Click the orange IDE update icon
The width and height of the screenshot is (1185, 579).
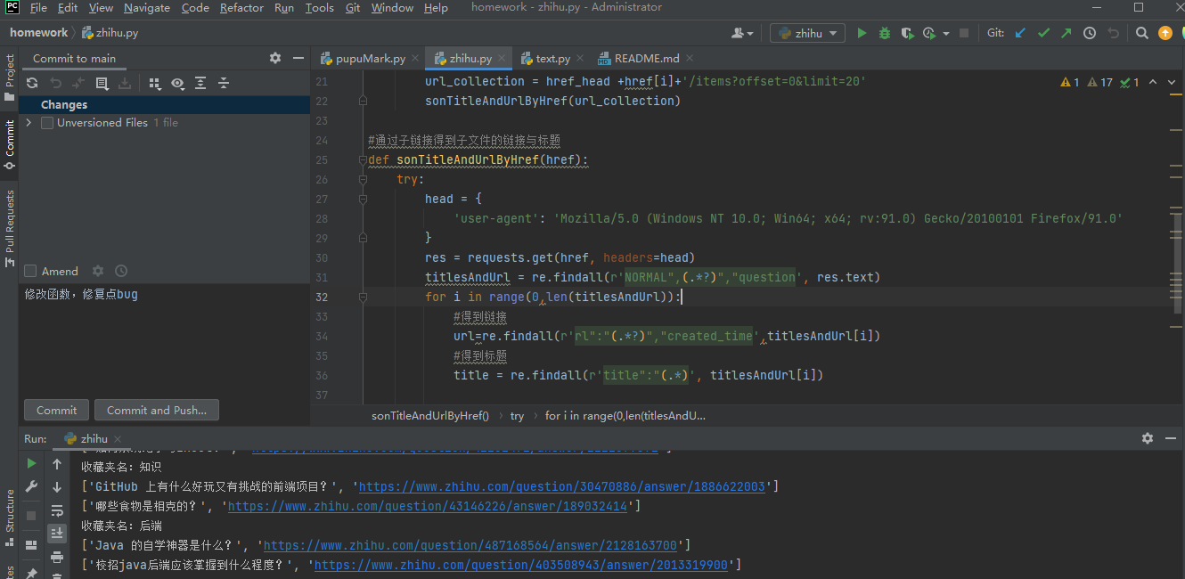click(x=1165, y=33)
